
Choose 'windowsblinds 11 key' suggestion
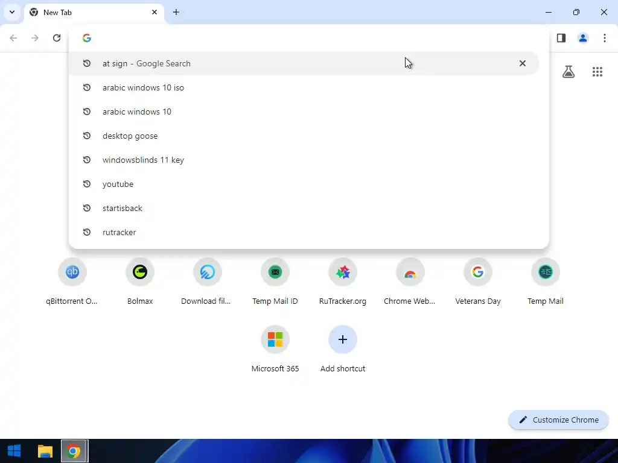pos(304,160)
